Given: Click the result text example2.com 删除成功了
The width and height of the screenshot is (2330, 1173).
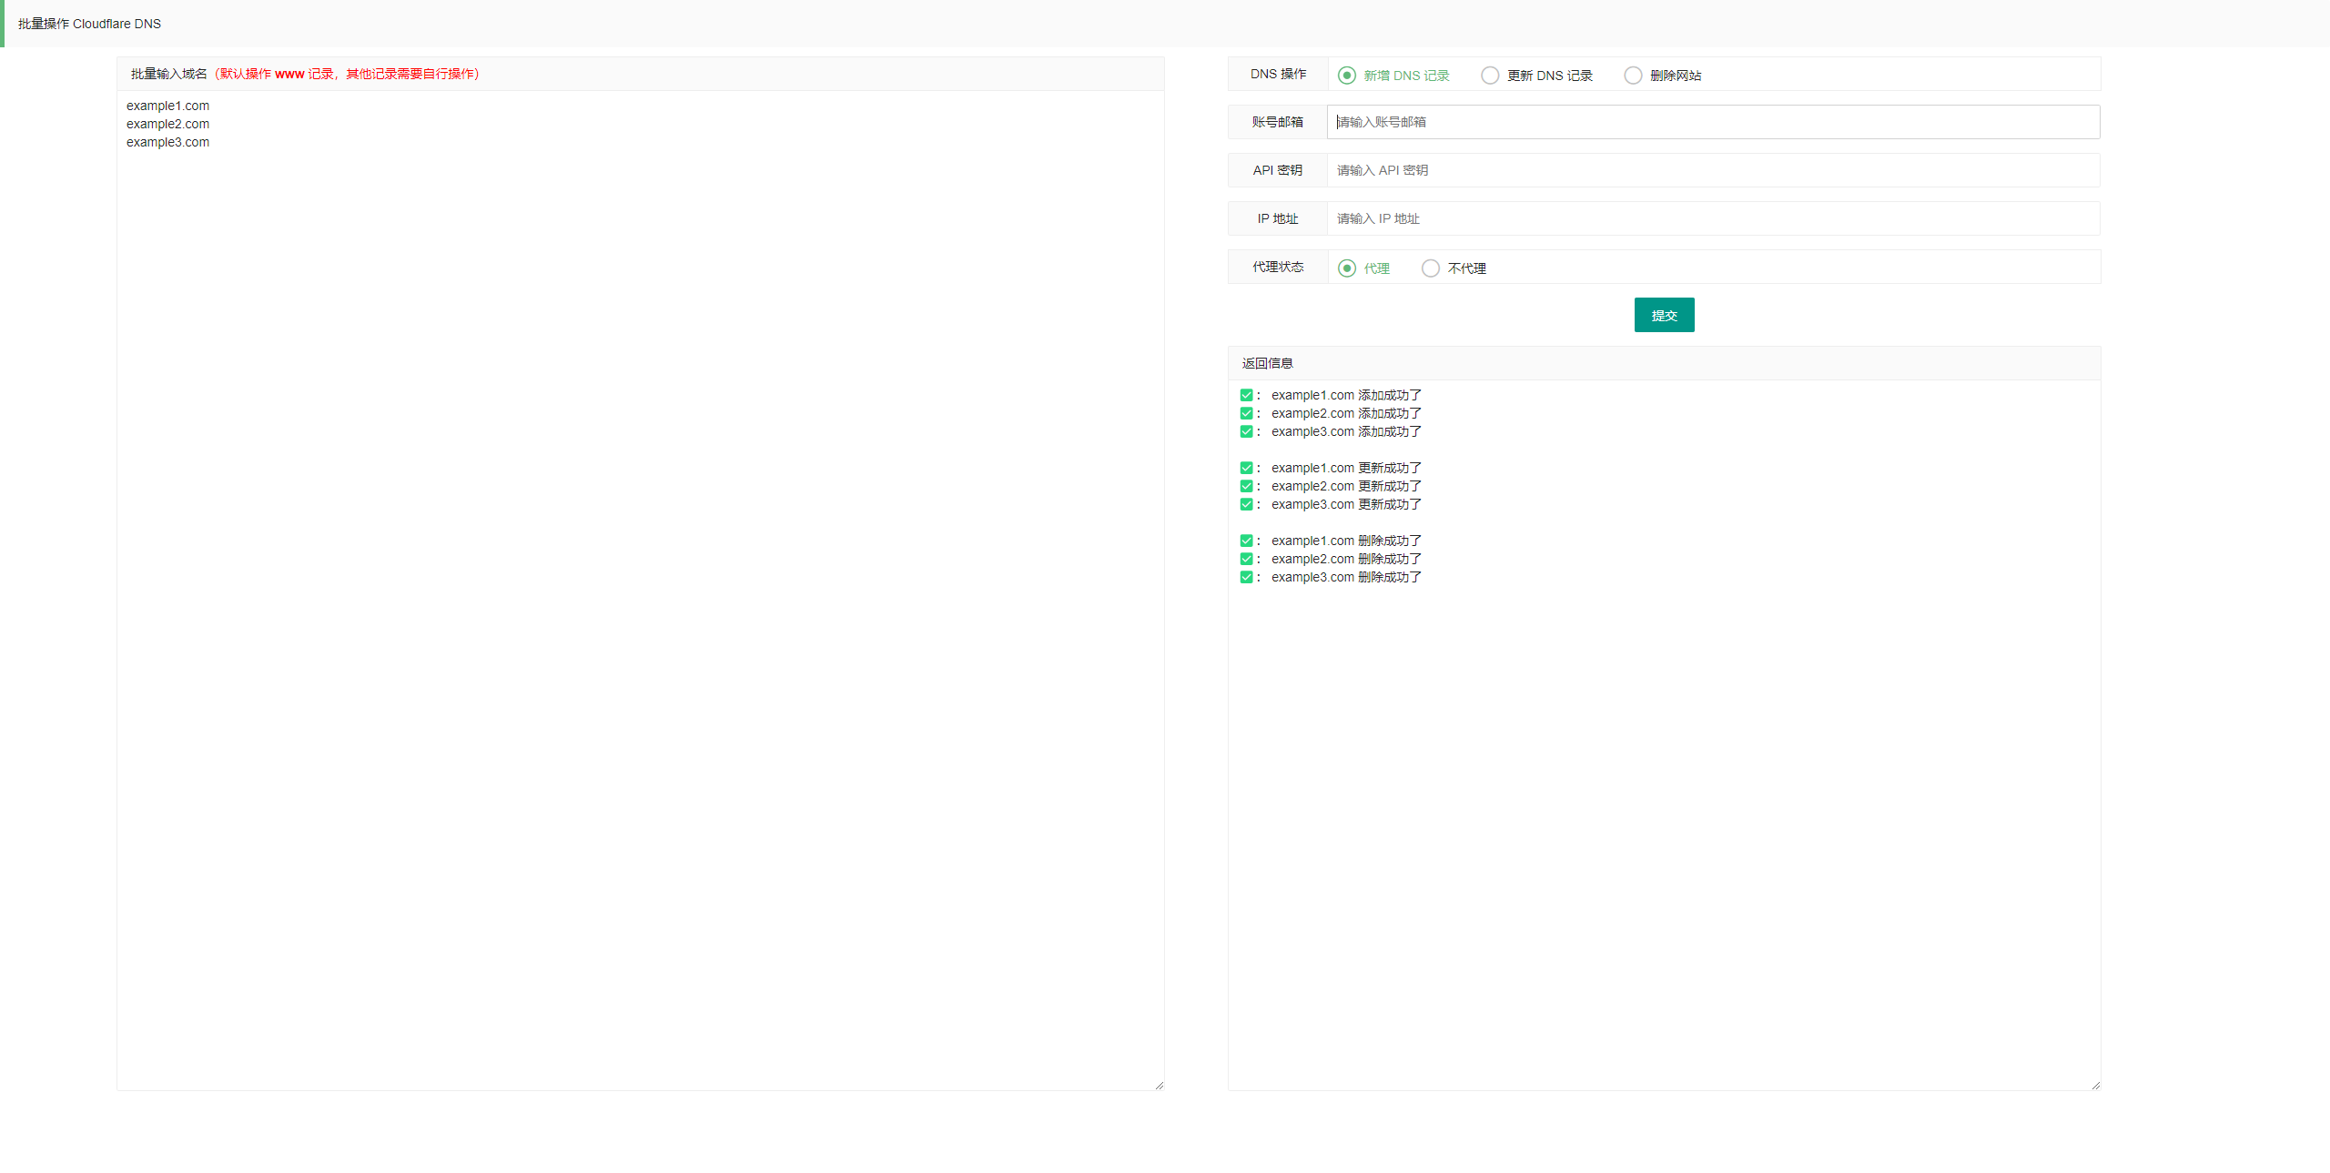Looking at the screenshot, I should (x=1346, y=559).
